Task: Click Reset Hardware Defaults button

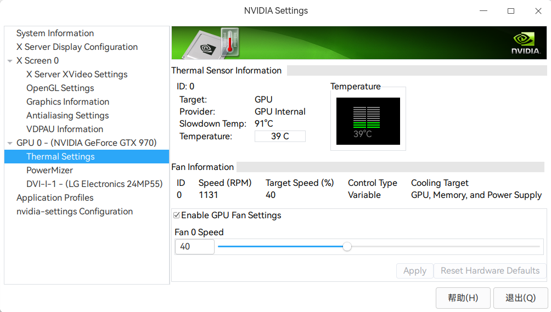Action: click(490, 271)
